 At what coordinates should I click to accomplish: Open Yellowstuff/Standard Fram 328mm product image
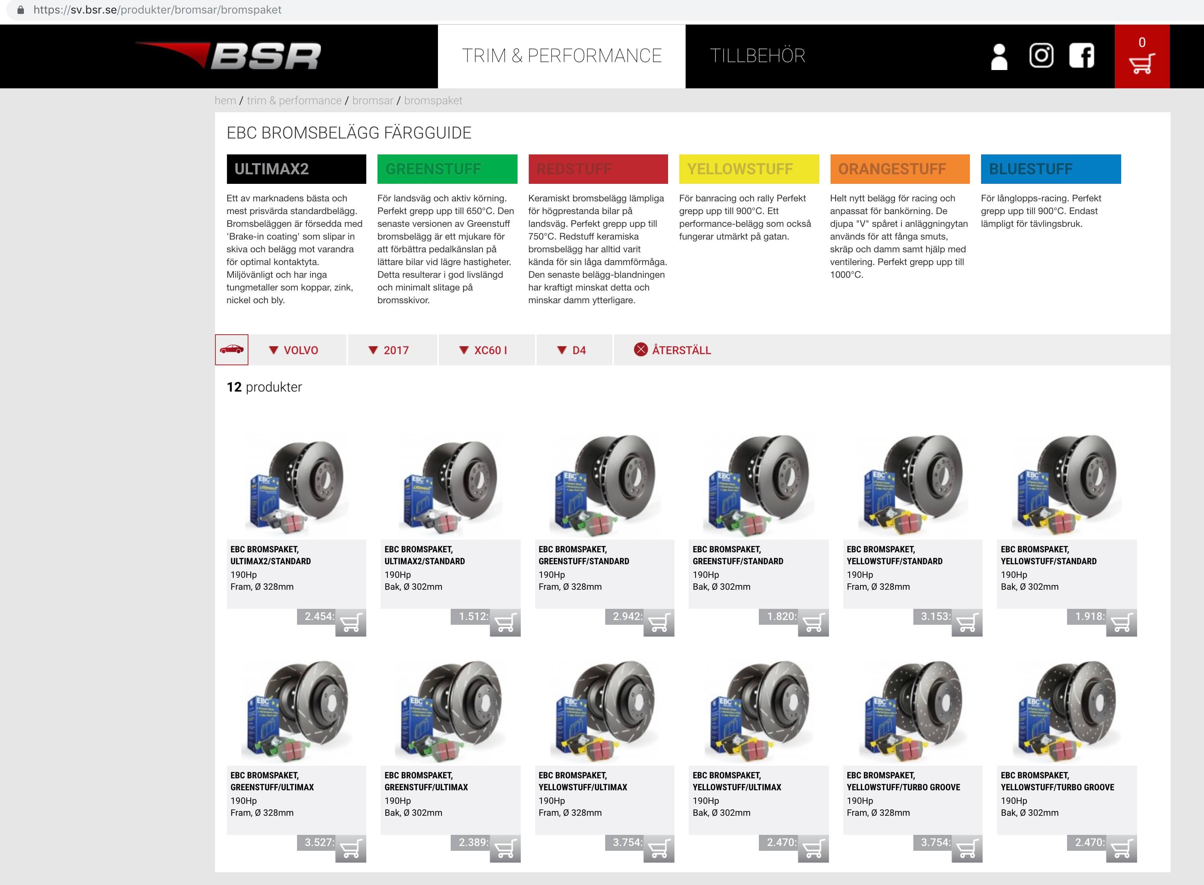click(x=913, y=486)
